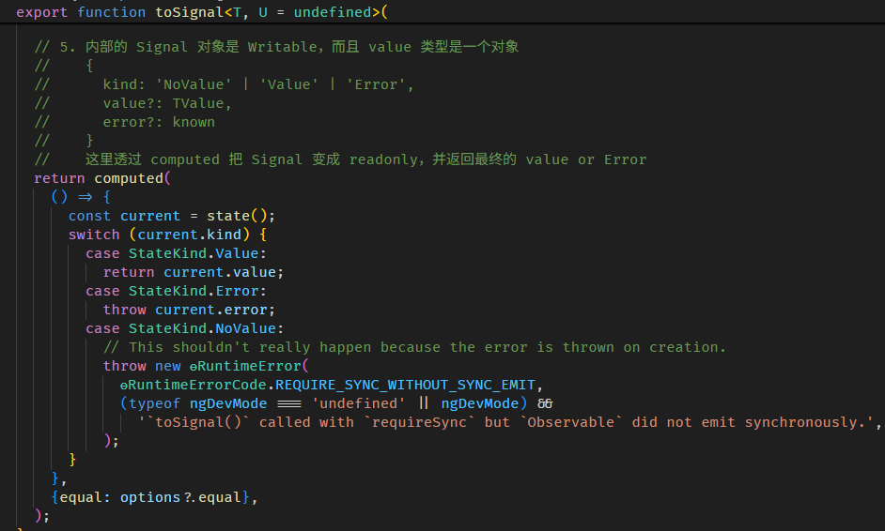The height and width of the screenshot is (531, 885).
Task: Click the toSignal function name
Action: click(186, 12)
